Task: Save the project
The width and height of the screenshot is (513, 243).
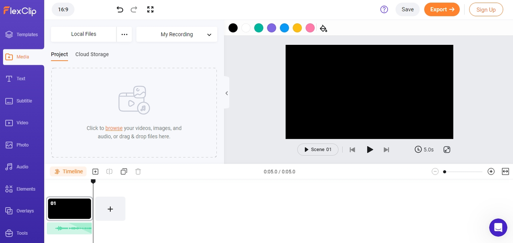Action: point(408,9)
